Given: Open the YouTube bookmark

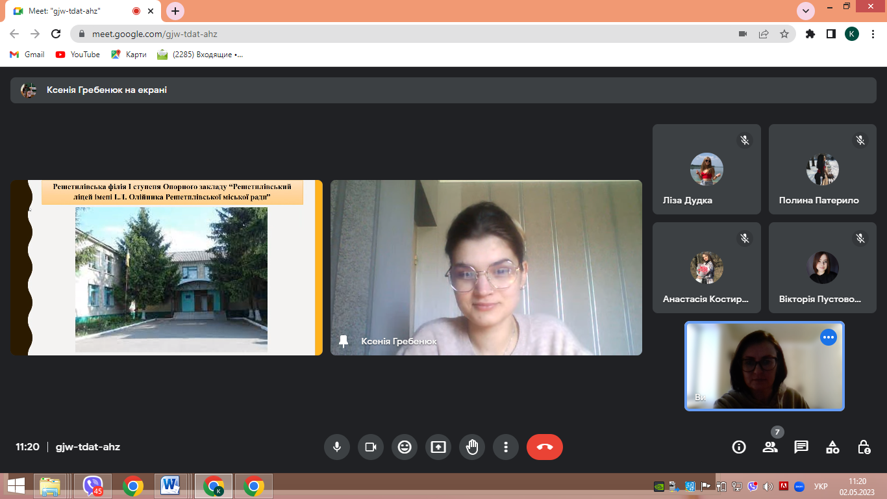Looking at the screenshot, I should [x=78, y=55].
